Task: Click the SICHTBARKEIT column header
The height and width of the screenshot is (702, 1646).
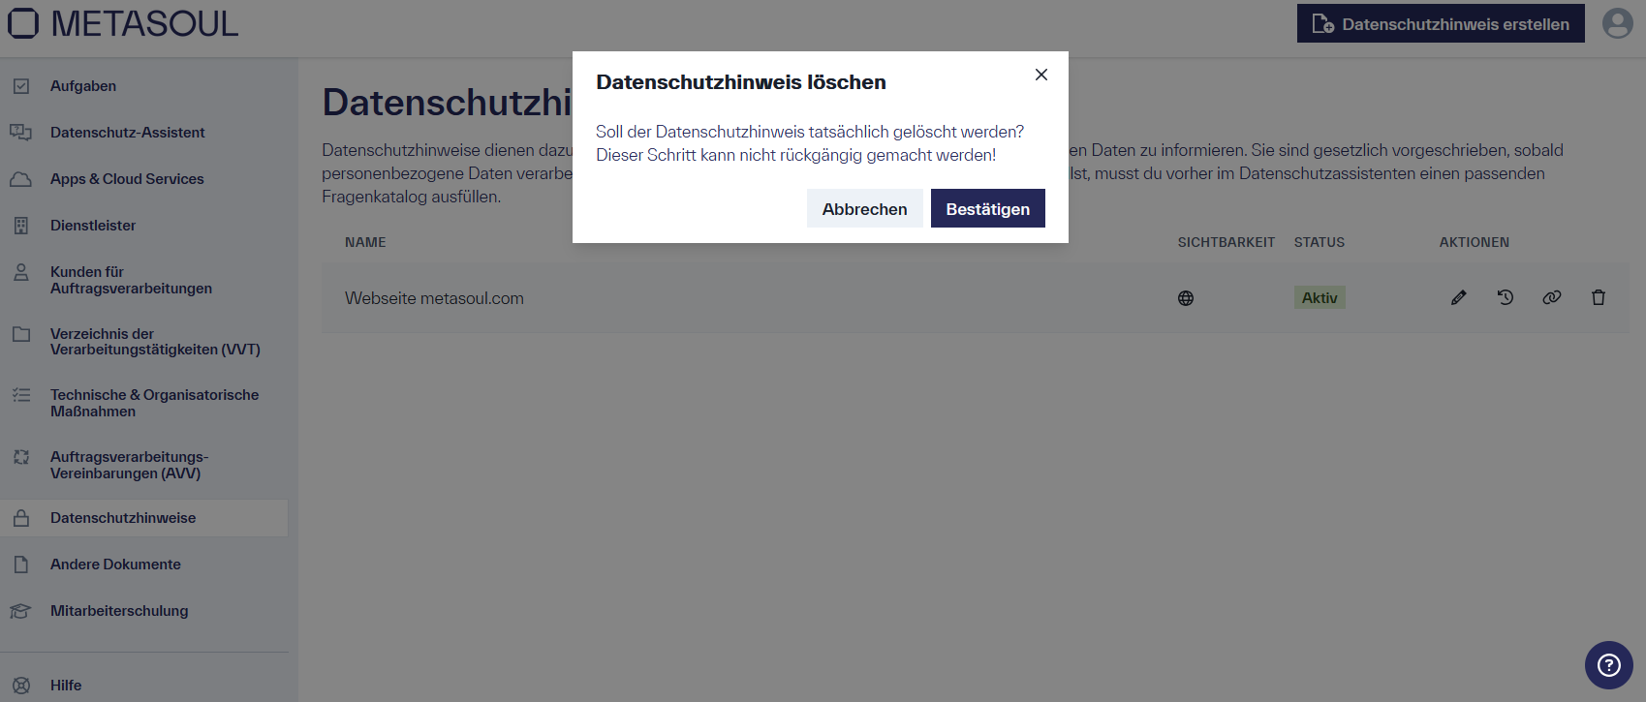Action: (1227, 242)
